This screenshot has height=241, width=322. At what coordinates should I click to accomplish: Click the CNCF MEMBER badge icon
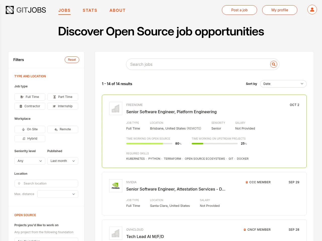coord(245,230)
